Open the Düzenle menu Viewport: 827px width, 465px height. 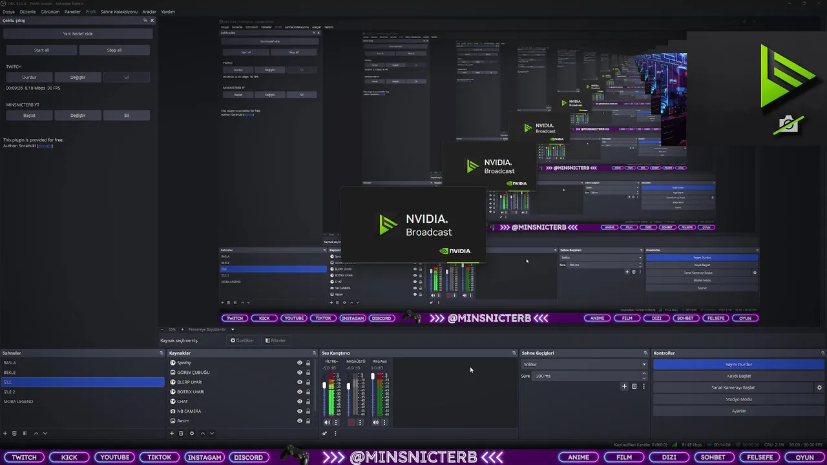pos(28,12)
